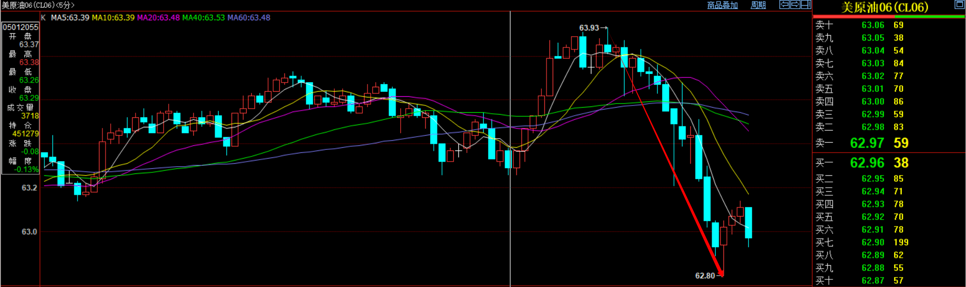Image resolution: width=966 pixels, height=287 pixels.
Task: Click the MA20 magenta indicator label
Action: (x=158, y=17)
